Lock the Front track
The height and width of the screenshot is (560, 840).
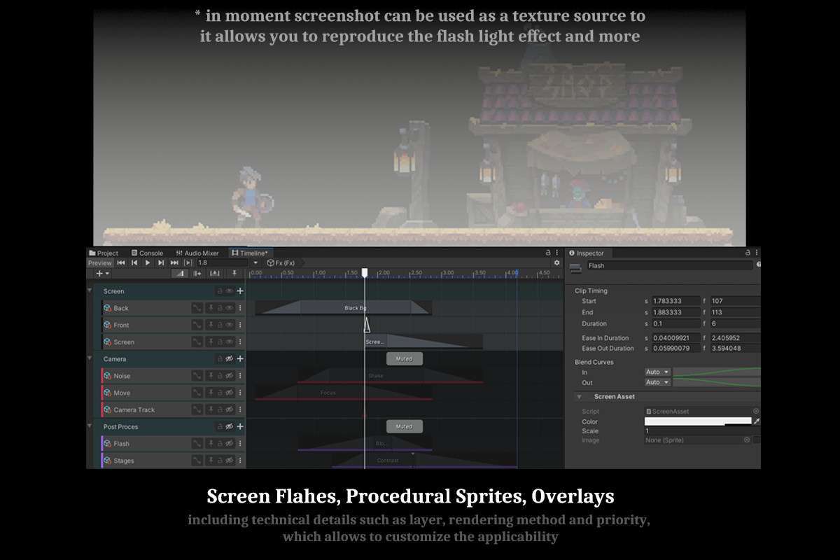220,325
